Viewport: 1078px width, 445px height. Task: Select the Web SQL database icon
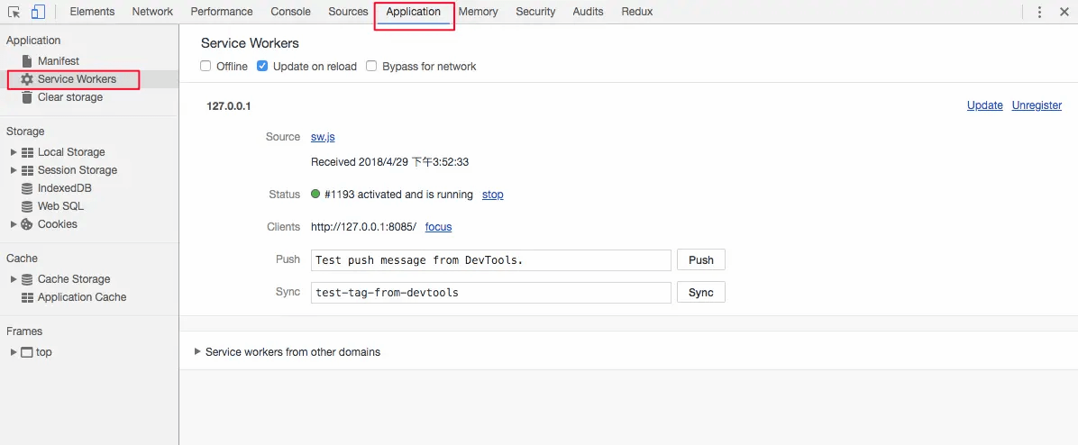tap(27, 206)
